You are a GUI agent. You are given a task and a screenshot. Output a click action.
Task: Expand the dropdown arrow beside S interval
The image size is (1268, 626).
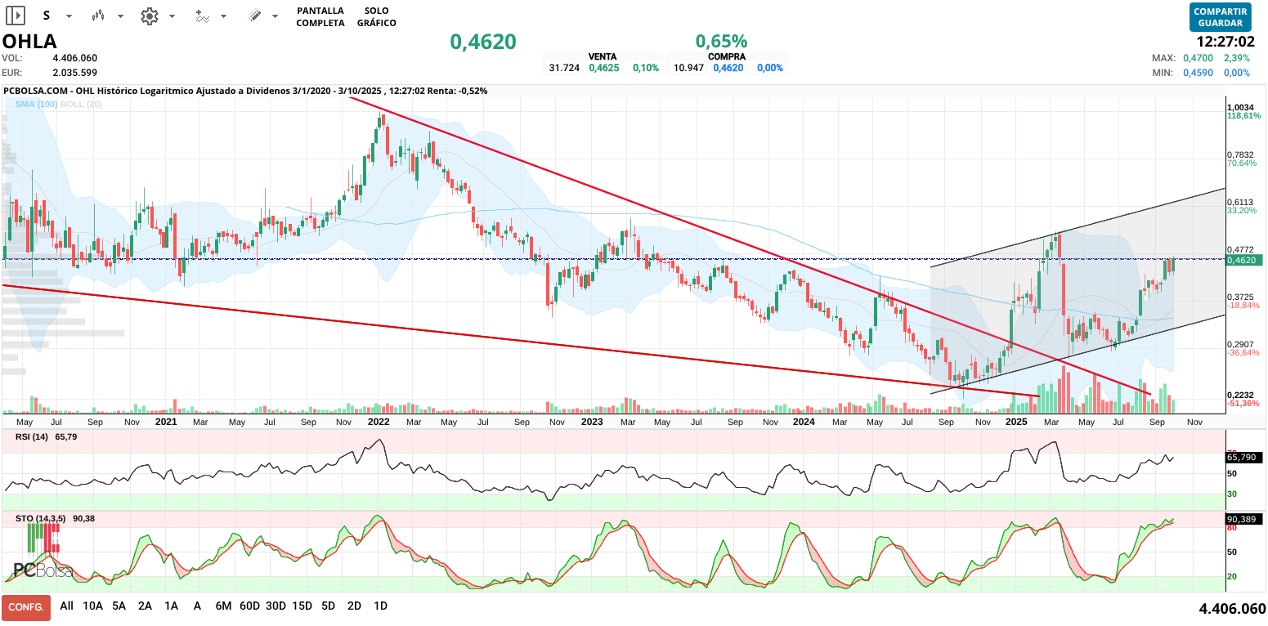pyautogui.click(x=69, y=16)
